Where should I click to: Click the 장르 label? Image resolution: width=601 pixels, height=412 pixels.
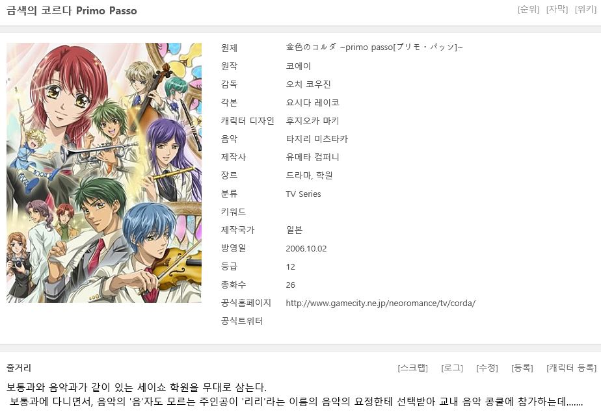[229, 175]
